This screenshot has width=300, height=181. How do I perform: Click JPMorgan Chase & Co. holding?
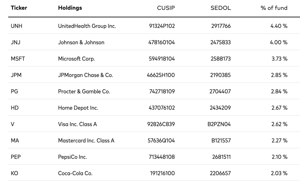click(x=86, y=75)
